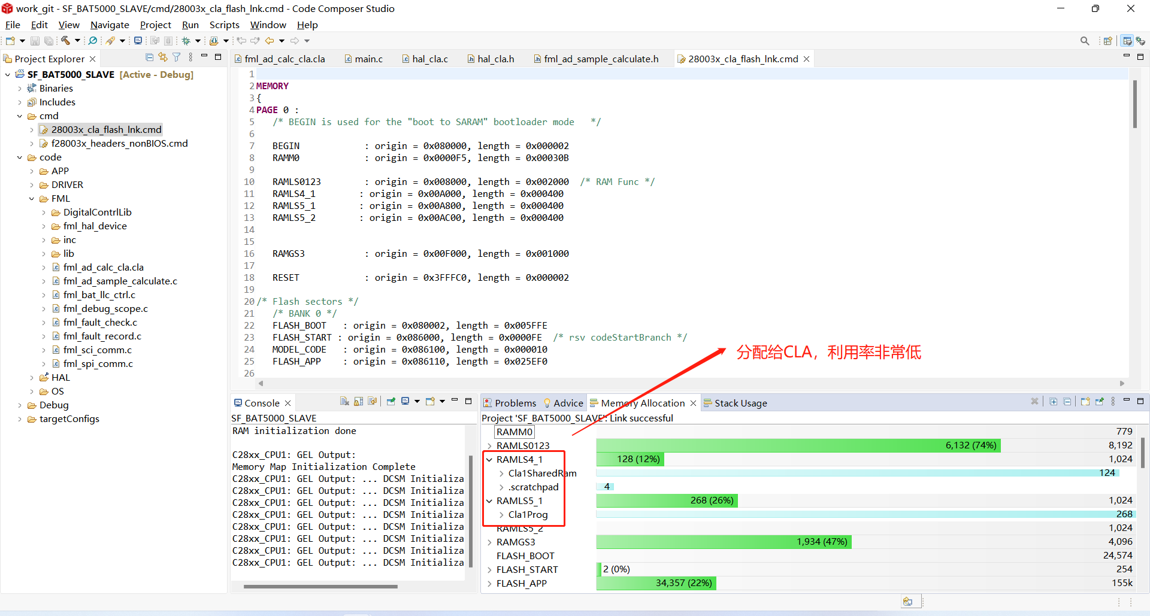
Task: Click the Project Explorer filter funnel icon
Action: [177, 57]
